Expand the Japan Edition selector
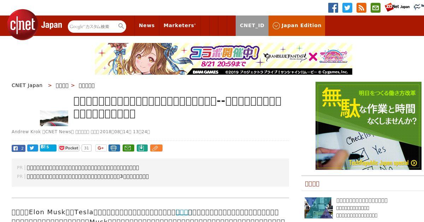The width and height of the screenshot is (424, 222). (297, 25)
